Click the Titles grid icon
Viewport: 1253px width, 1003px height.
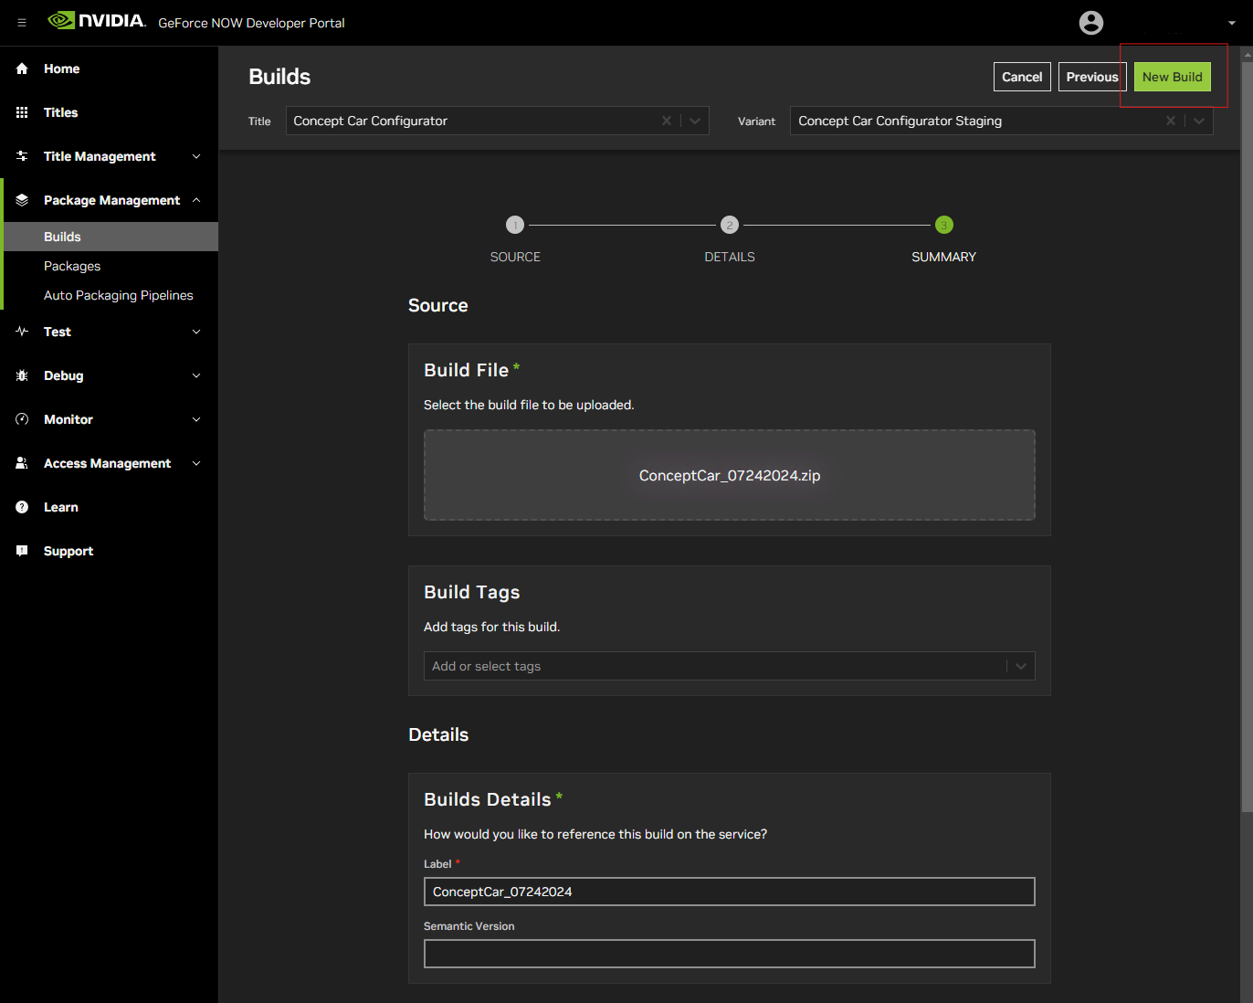point(22,112)
